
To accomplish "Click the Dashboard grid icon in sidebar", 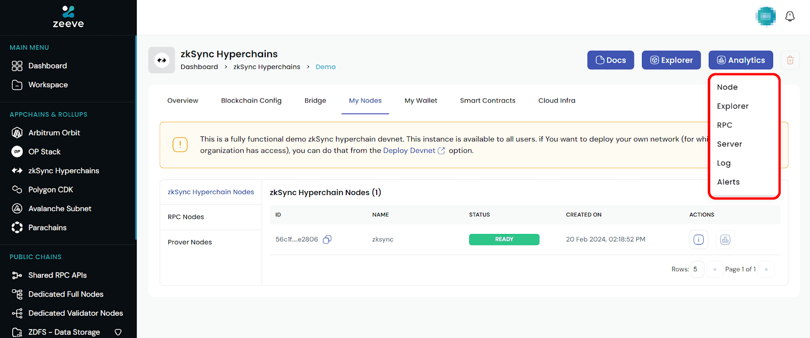I will click(17, 66).
